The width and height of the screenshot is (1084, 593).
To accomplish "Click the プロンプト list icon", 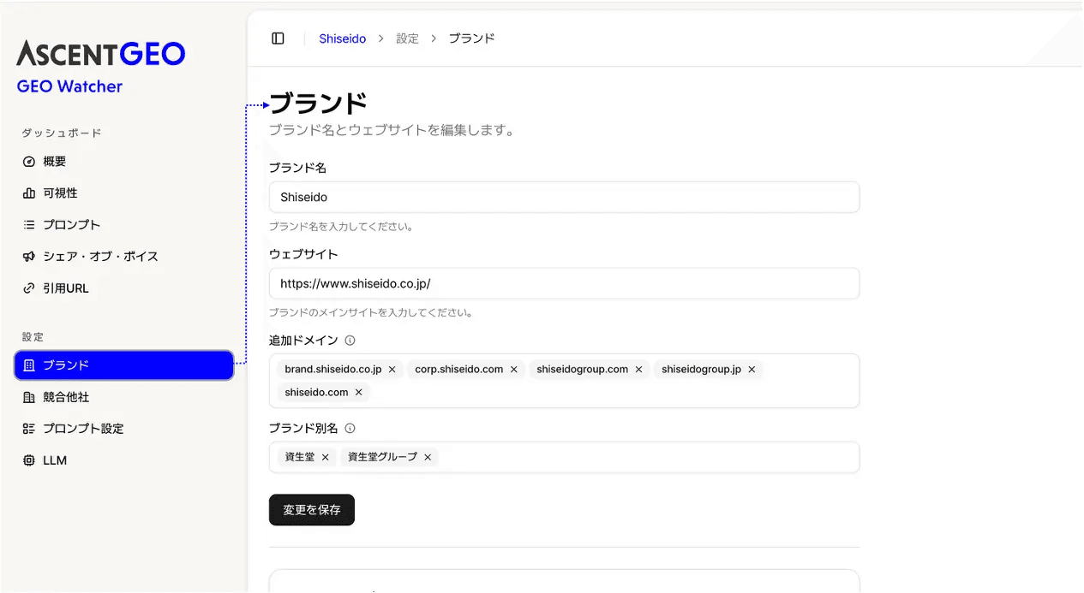I will pos(29,225).
